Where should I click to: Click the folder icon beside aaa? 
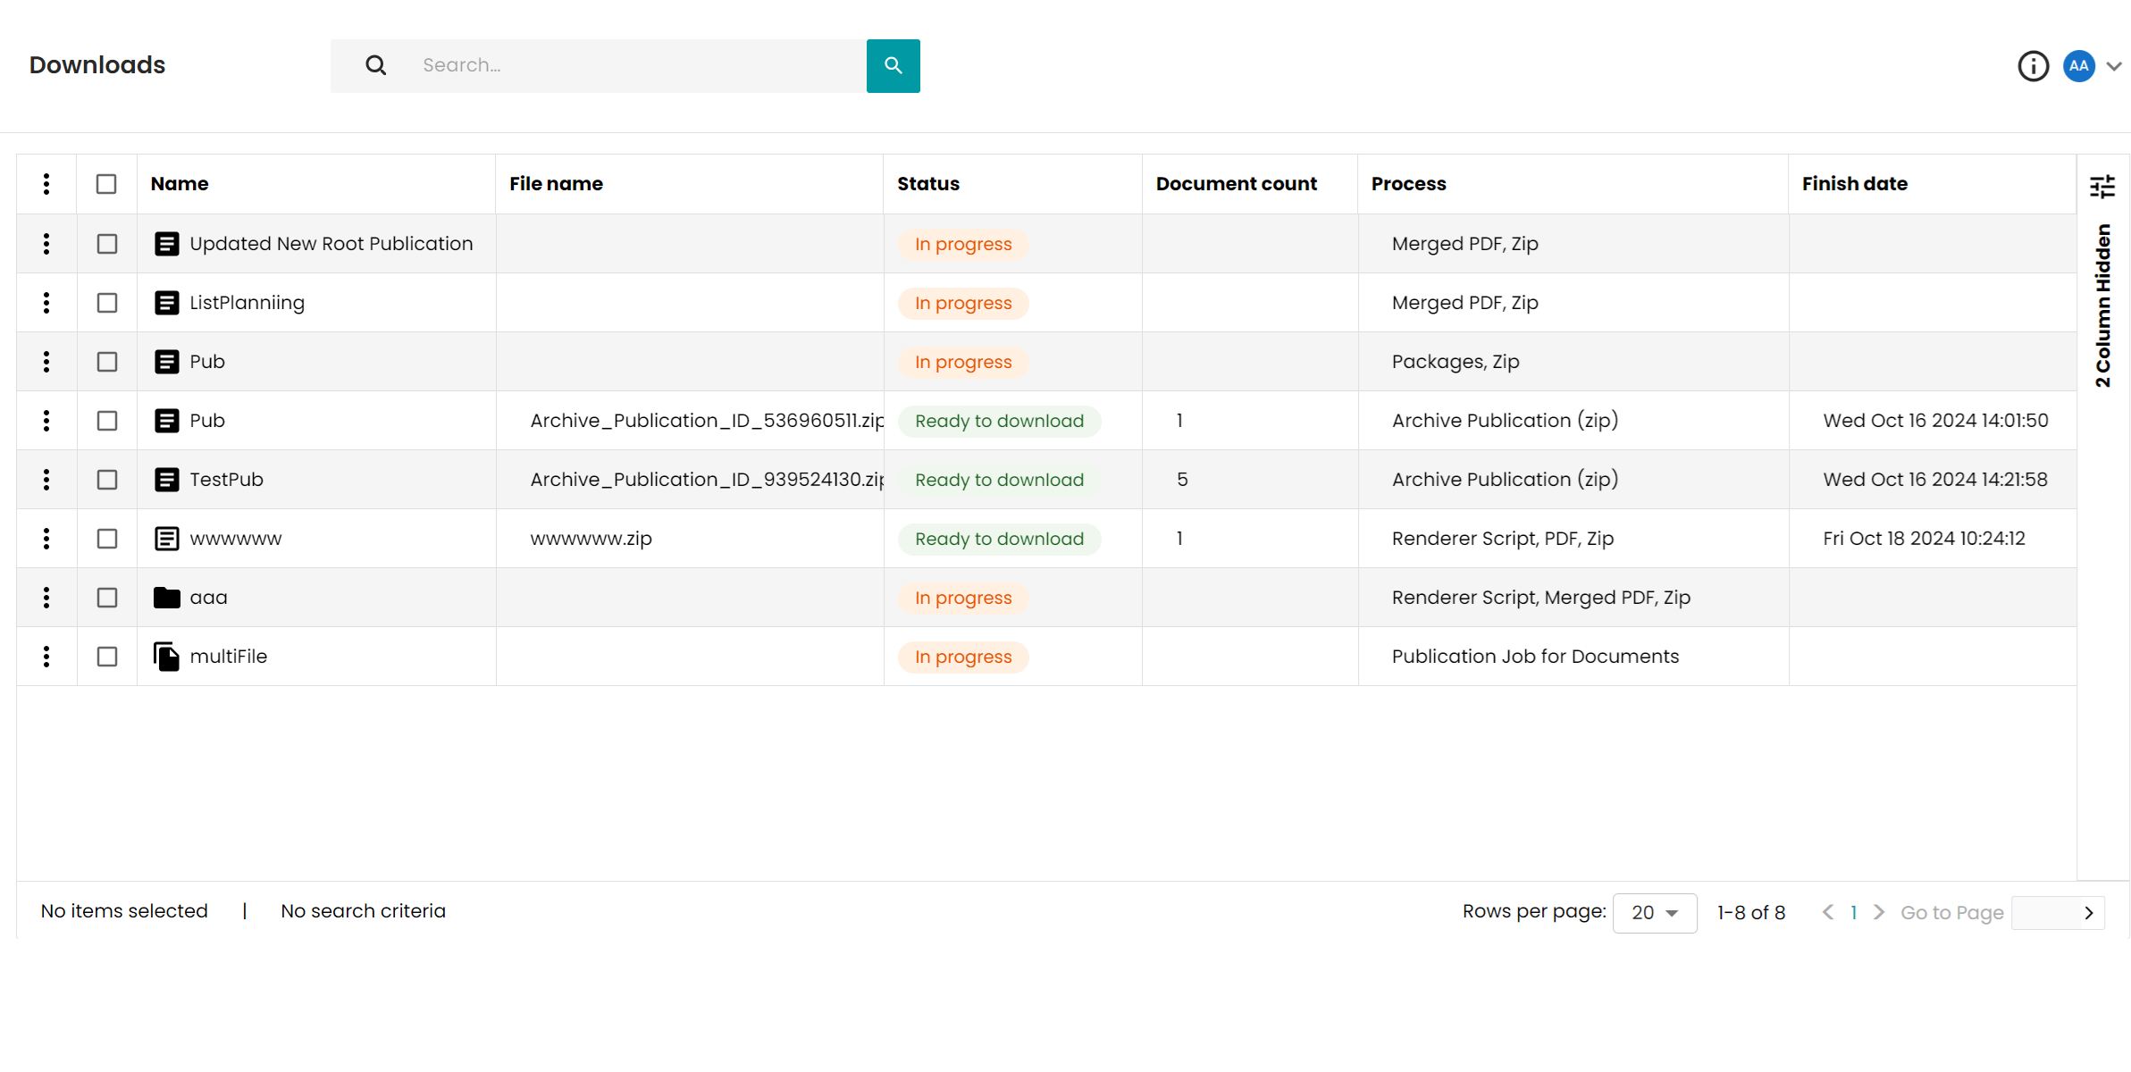[166, 598]
